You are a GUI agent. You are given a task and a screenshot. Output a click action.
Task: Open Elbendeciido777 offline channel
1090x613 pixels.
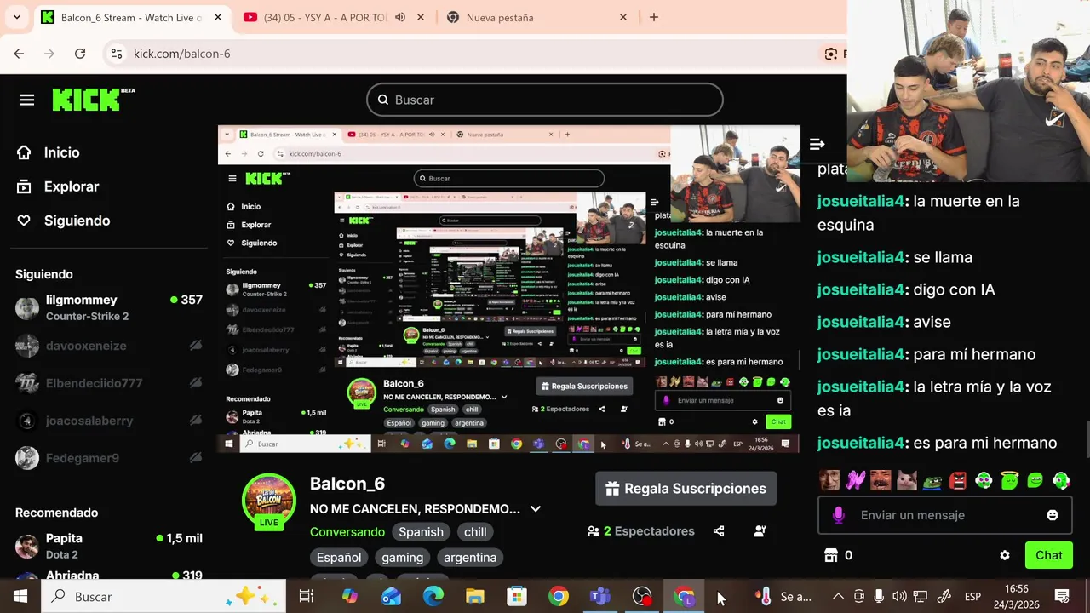(109, 383)
